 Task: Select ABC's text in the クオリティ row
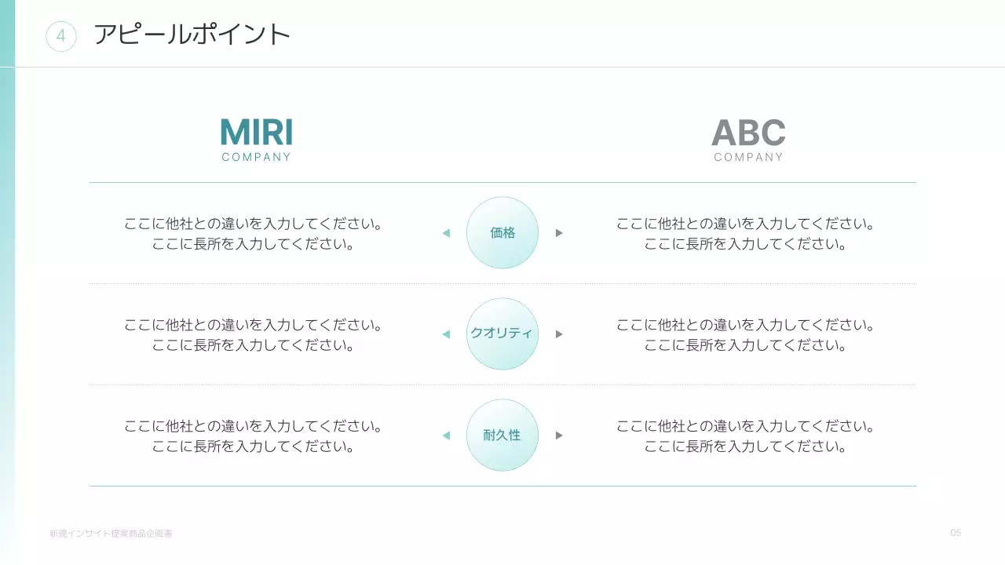[745, 335]
